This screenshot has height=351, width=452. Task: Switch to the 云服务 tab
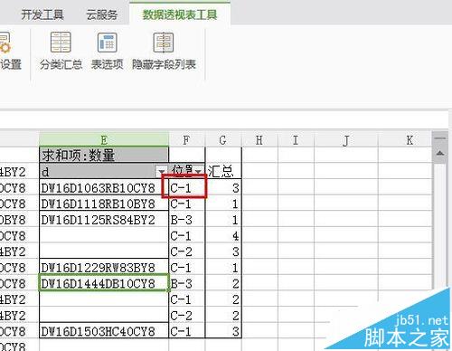[x=101, y=14]
